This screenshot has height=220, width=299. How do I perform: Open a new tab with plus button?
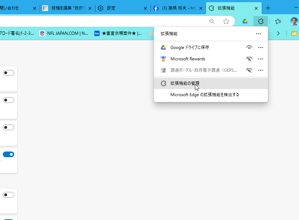pos(268,8)
